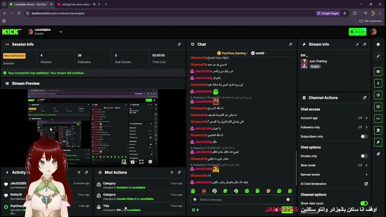
Task: Click the Go Live button
Action: 357,32
